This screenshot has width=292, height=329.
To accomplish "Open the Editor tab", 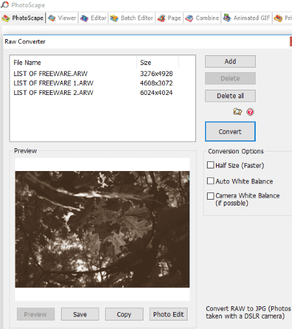I will 93,18.
